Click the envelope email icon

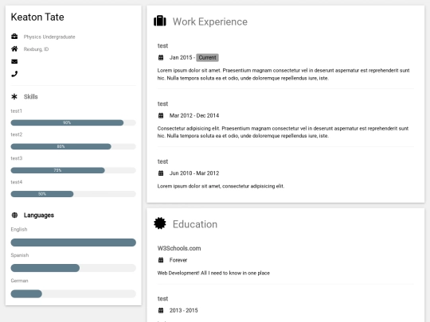[14, 61]
